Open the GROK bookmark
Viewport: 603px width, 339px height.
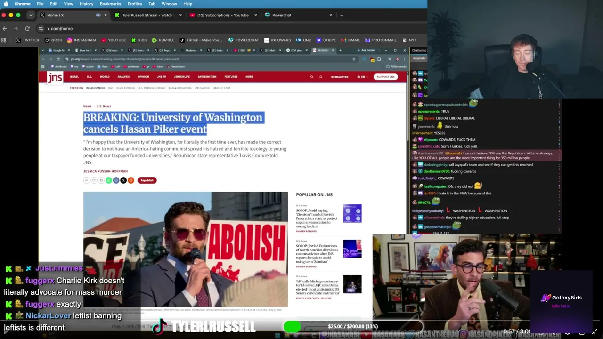click(53, 40)
